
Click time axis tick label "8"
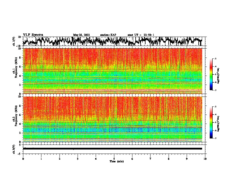click(x=169, y=159)
